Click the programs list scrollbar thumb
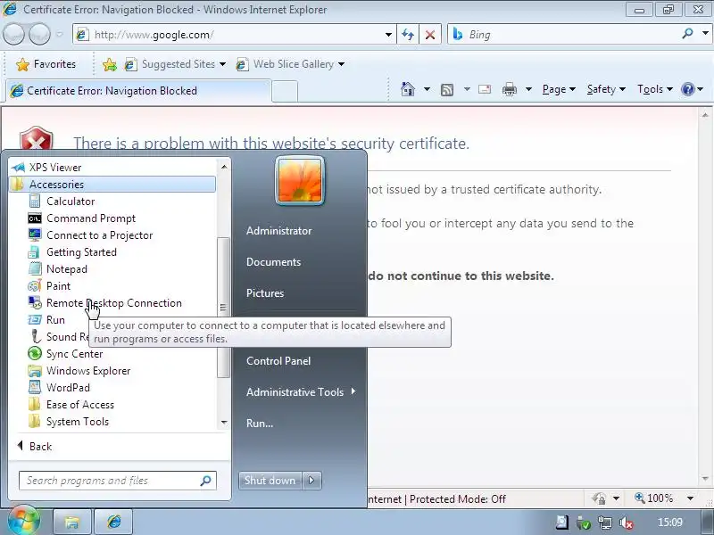Viewport: 714px width, 535px height. click(x=223, y=308)
